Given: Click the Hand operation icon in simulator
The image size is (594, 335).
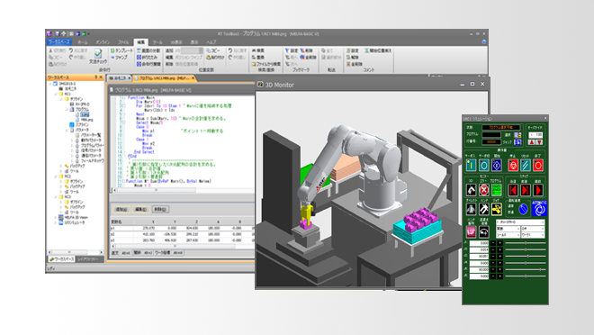Looking at the screenshot, I should click(484, 209).
